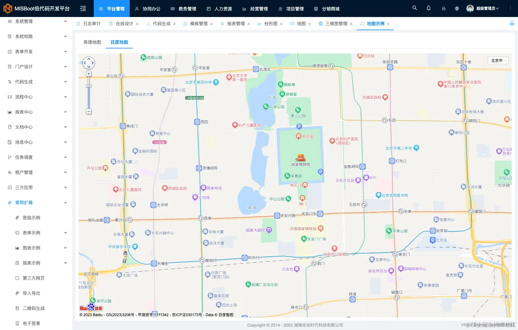Click the 天安门广场 map label
Image resolution: width=518 pixels, height=330 pixels.
317,239
